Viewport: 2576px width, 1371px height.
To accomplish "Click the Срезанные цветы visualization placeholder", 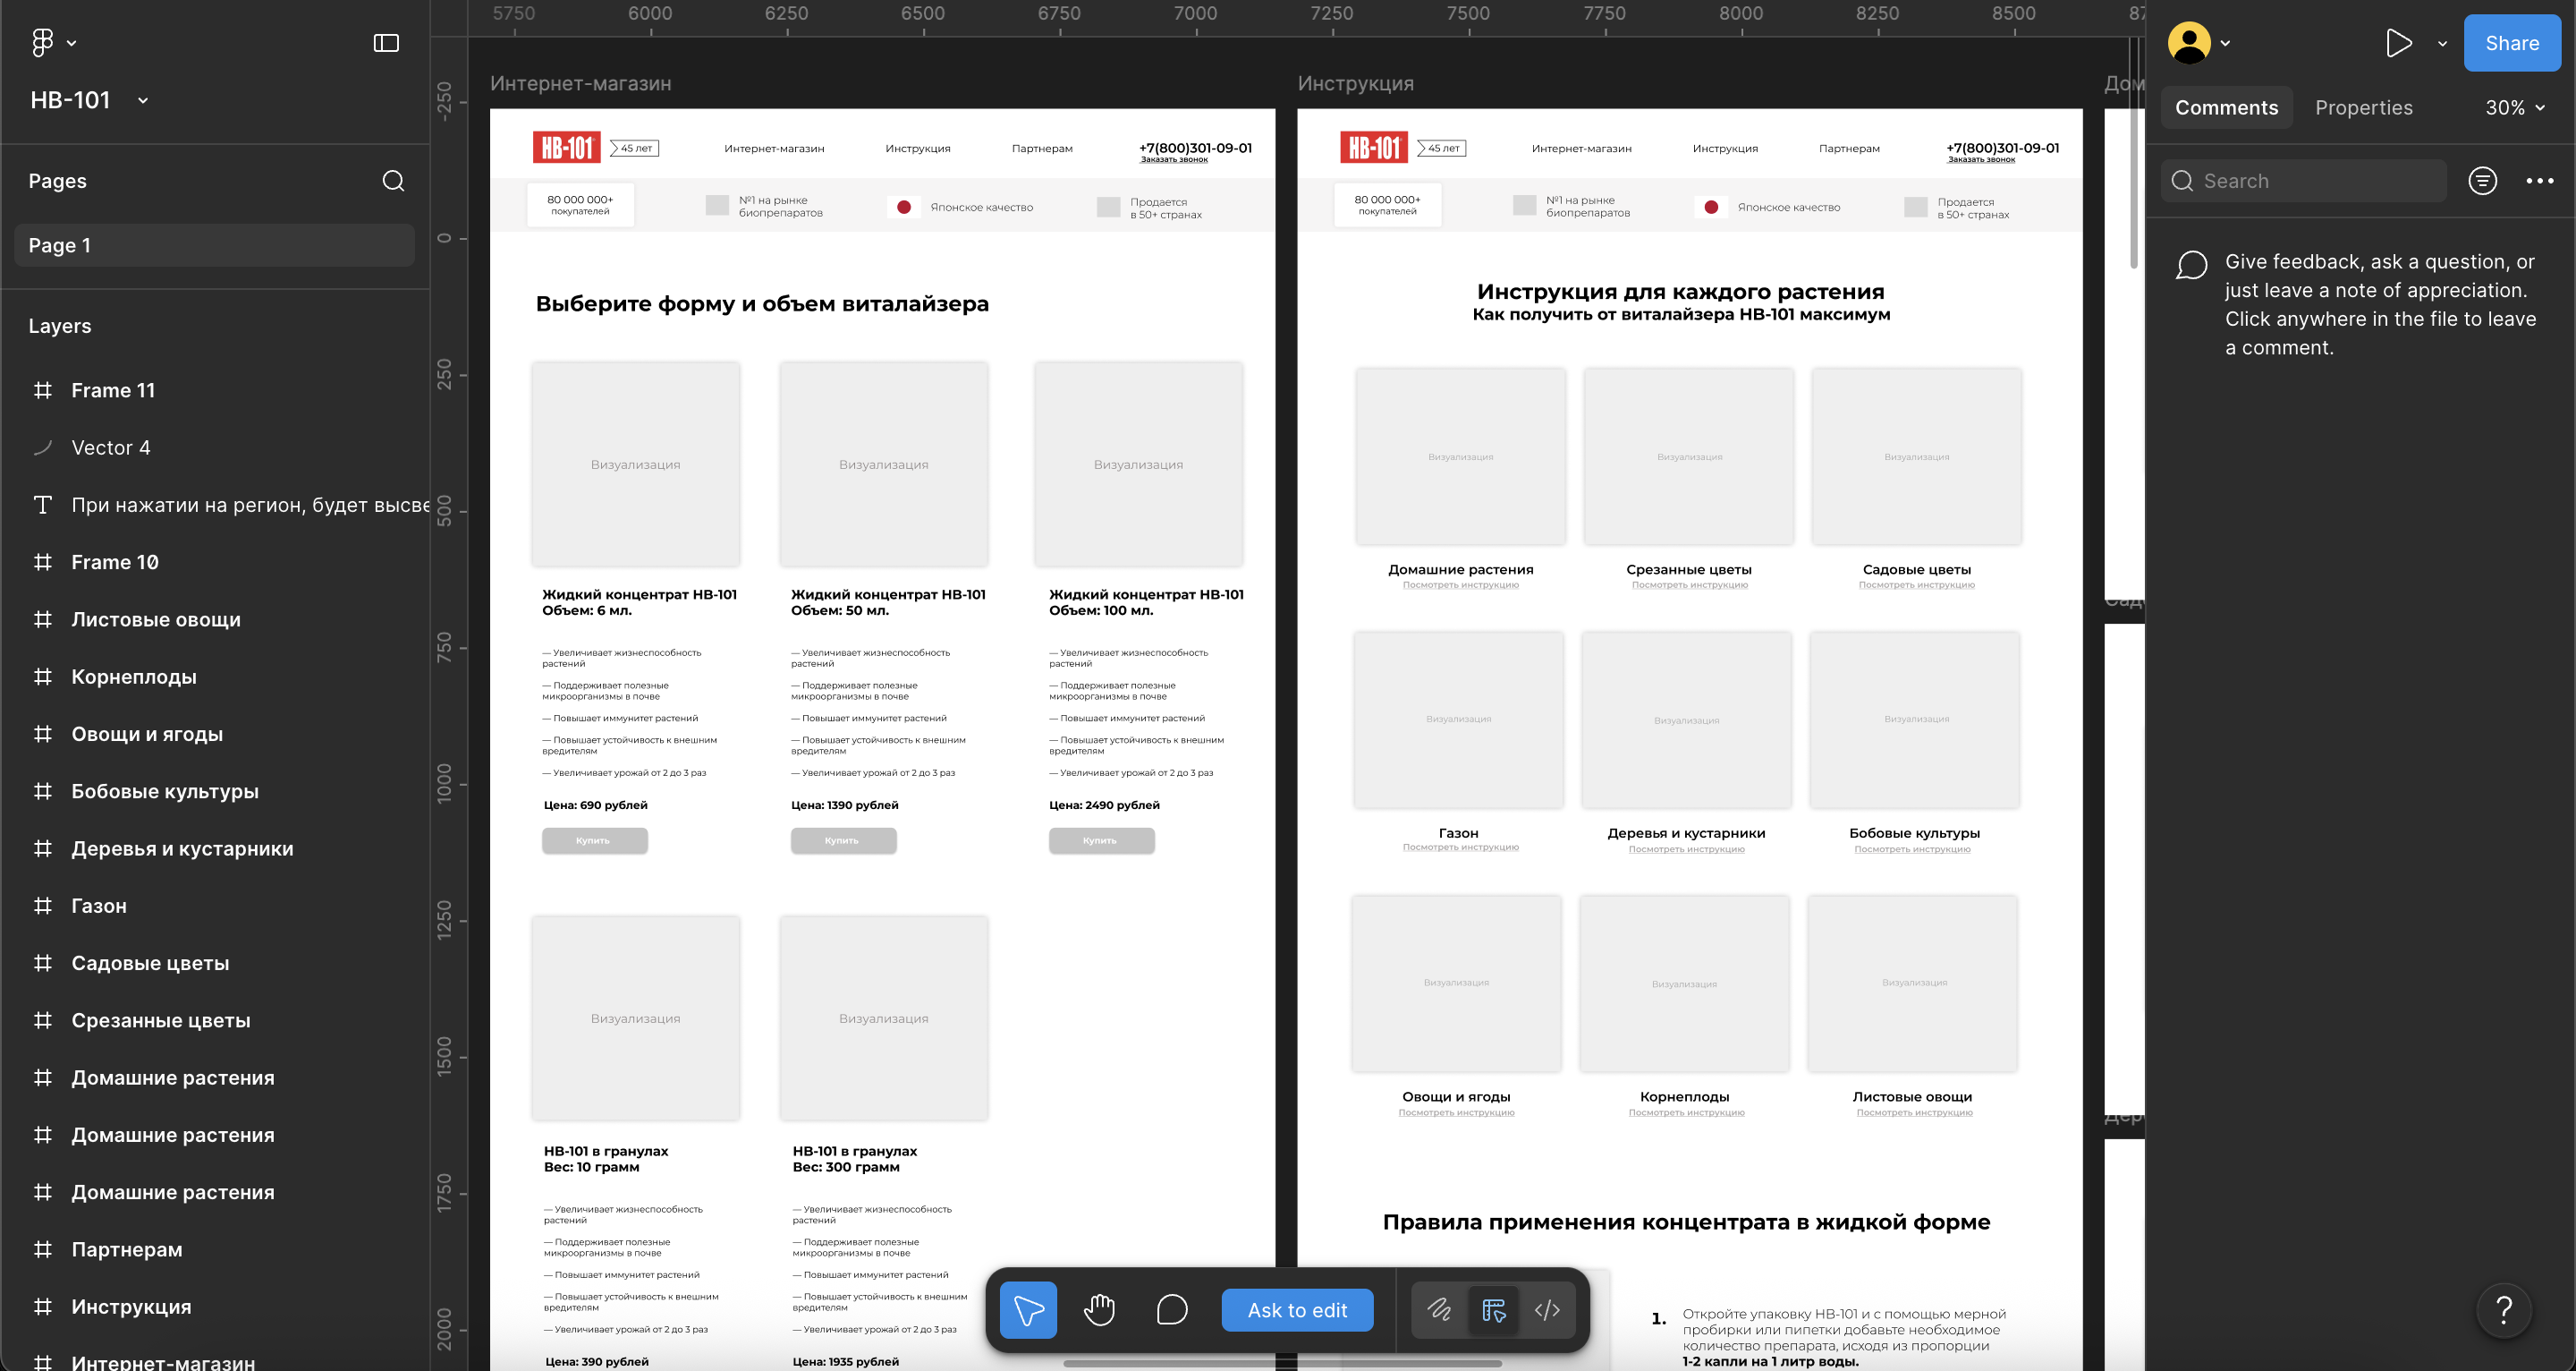I will [1689, 456].
